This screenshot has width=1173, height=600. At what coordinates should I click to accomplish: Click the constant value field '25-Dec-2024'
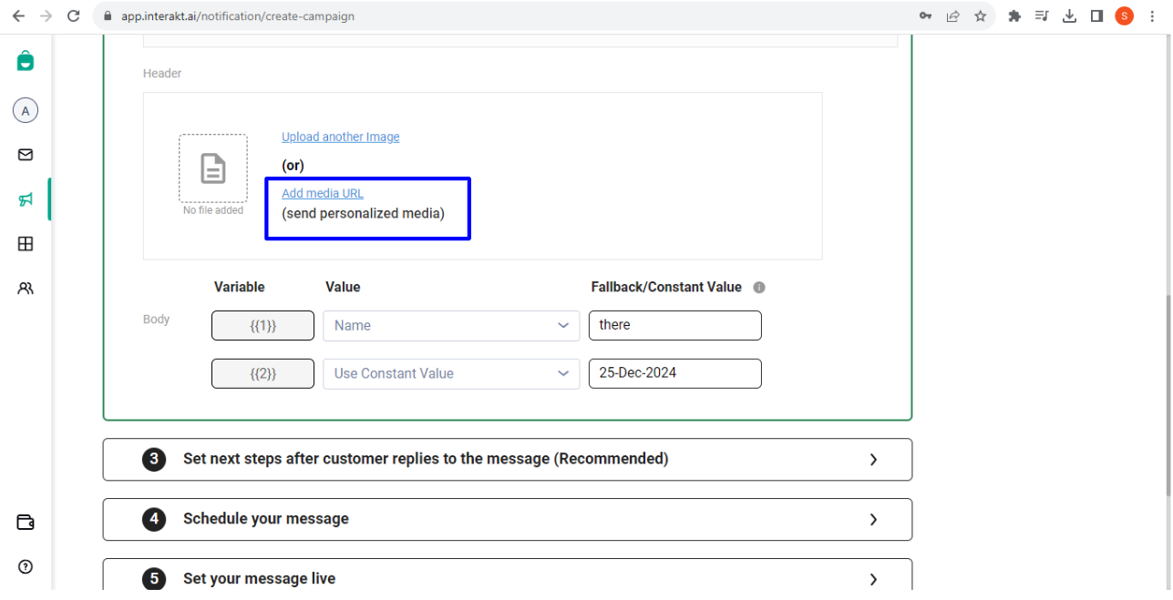coord(674,373)
